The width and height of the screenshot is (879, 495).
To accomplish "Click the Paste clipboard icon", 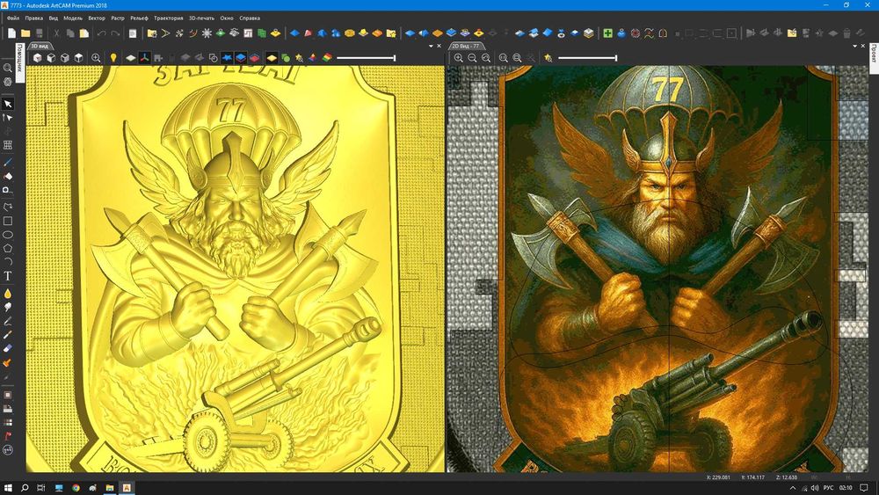I will (84, 33).
